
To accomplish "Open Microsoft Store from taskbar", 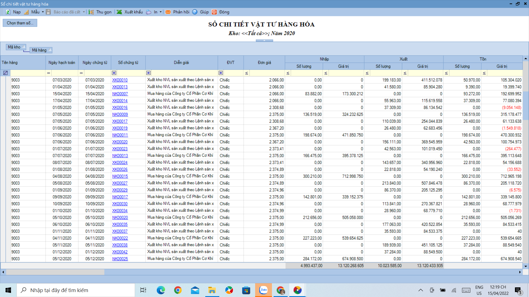I will click(x=246, y=290).
